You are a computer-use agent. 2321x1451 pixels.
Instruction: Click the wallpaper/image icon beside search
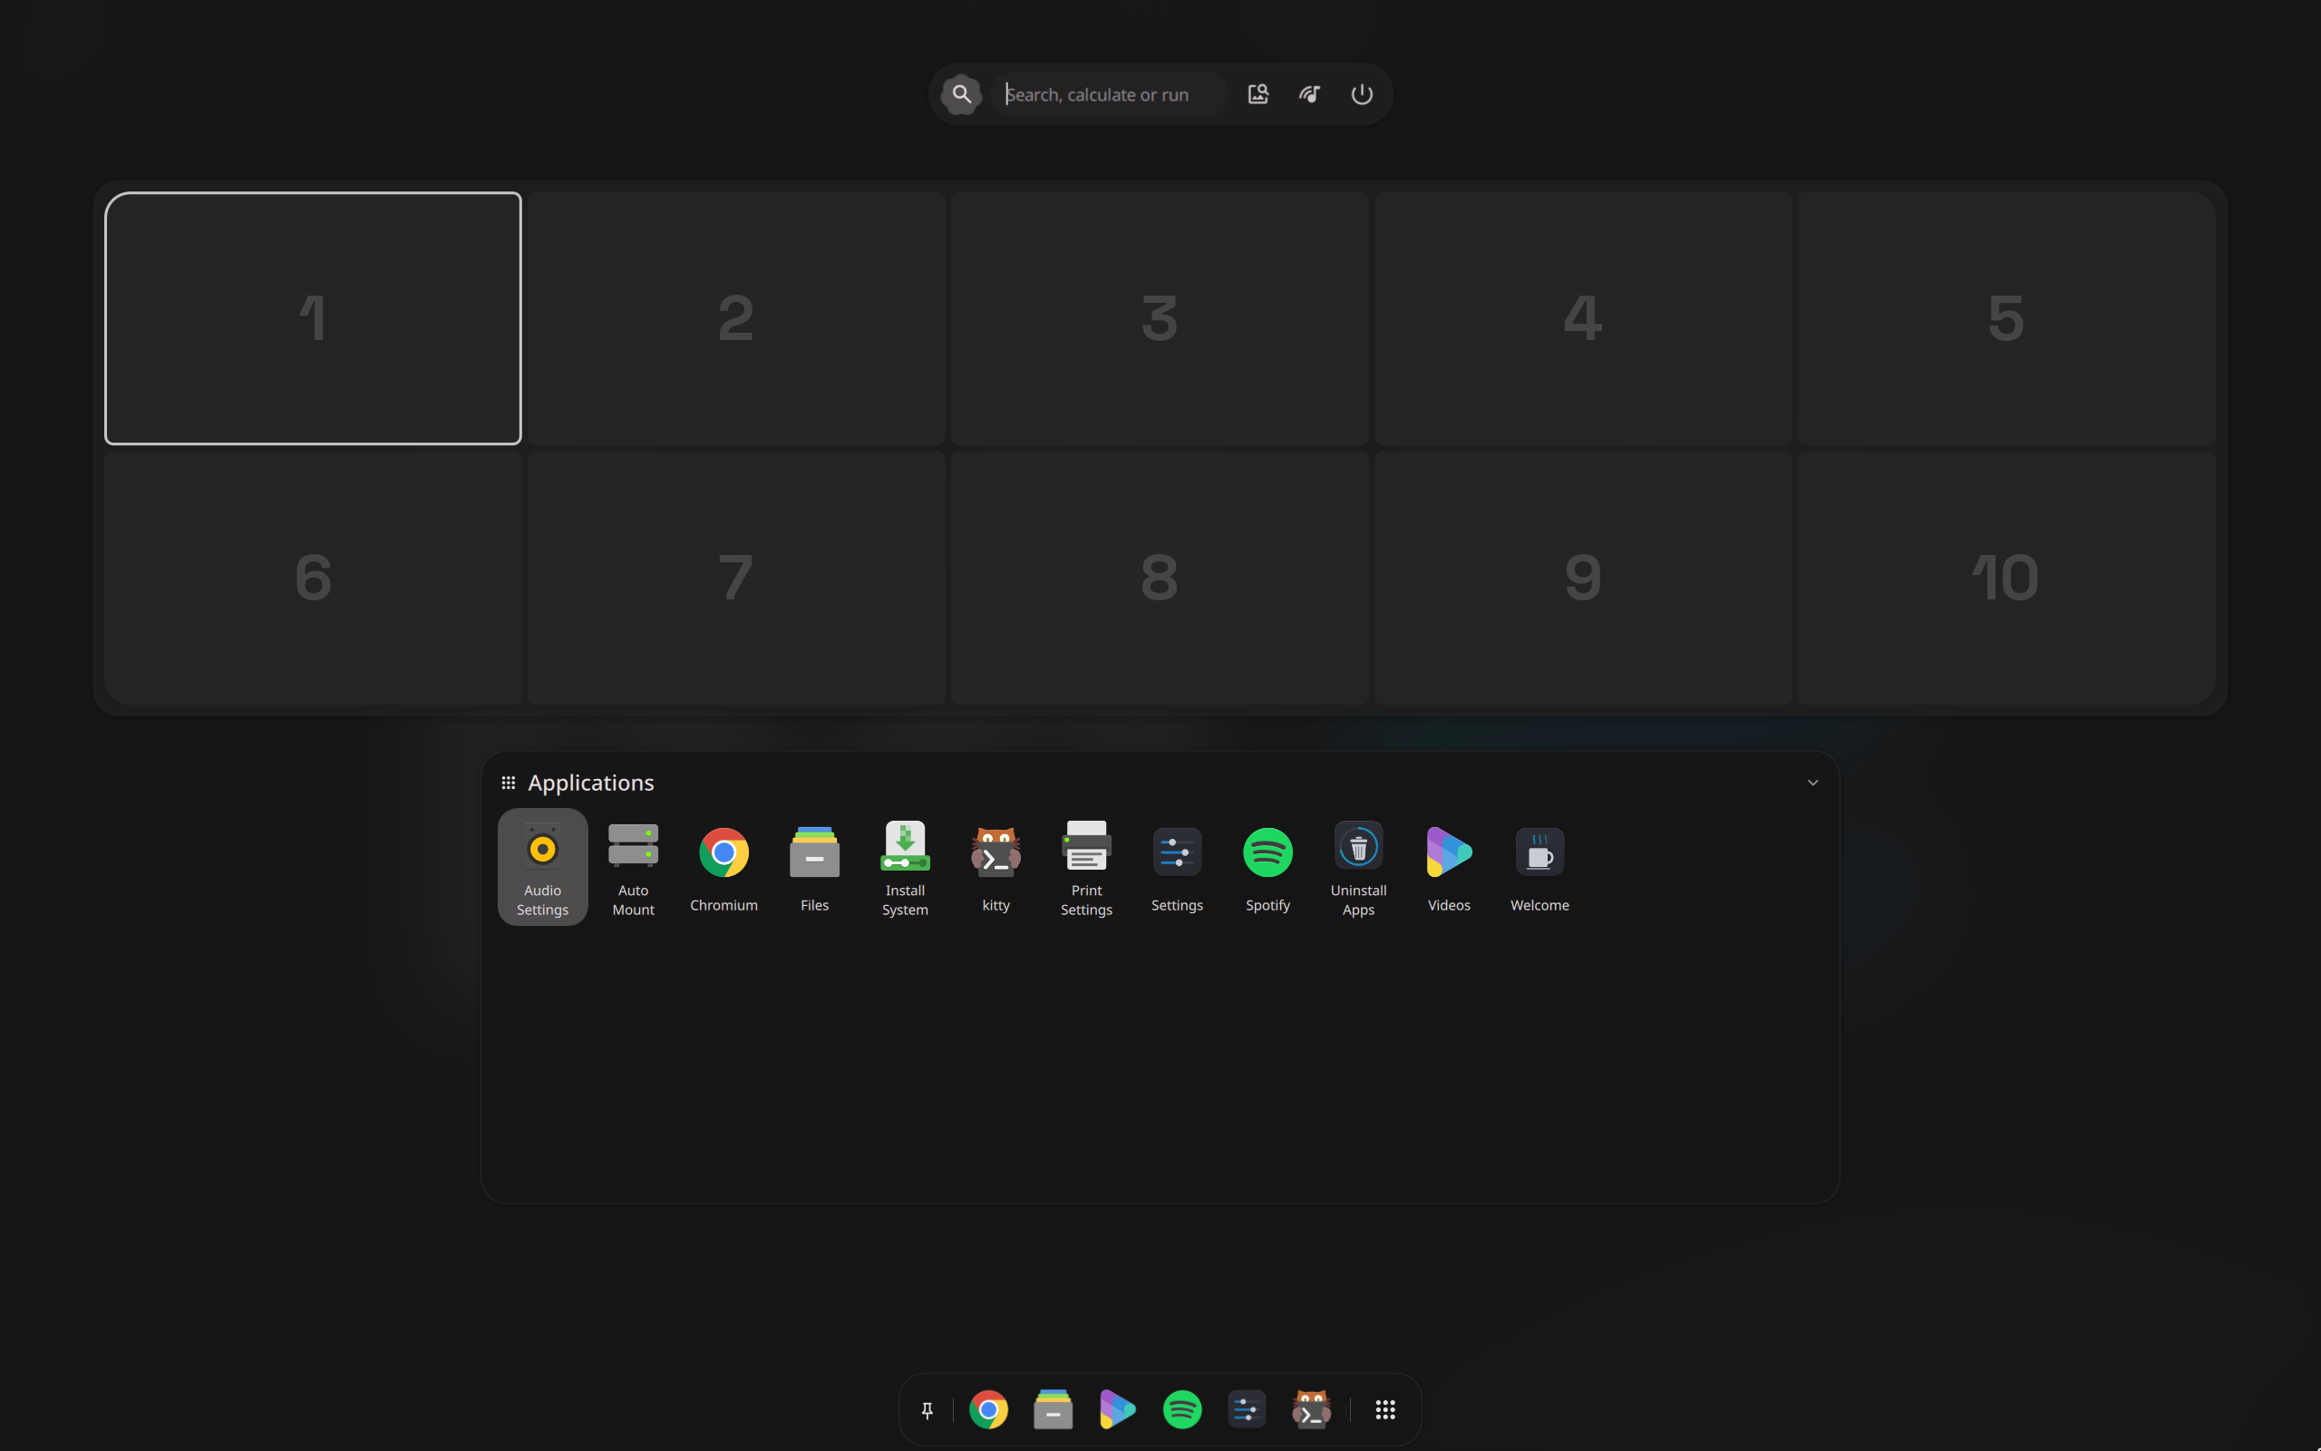pyautogui.click(x=1258, y=94)
